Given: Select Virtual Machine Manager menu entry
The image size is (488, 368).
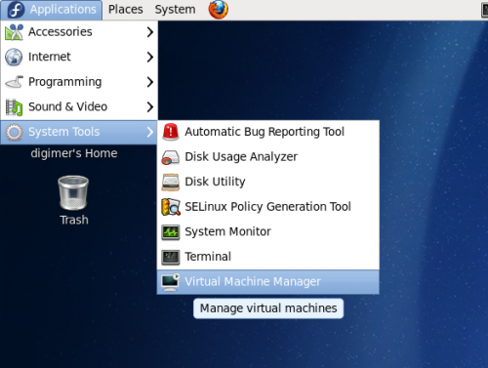Looking at the screenshot, I should point(268,282).
